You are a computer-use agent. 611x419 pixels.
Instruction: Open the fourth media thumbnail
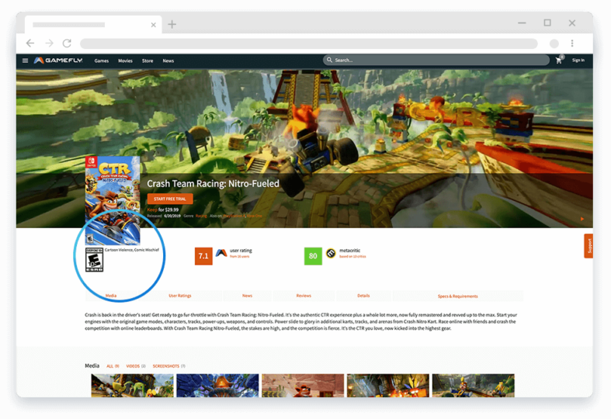click(x=388, y=386)
